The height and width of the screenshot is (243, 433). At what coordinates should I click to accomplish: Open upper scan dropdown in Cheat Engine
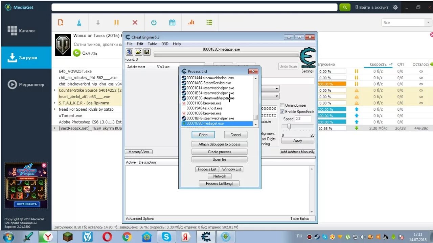(x=277, y=88)
